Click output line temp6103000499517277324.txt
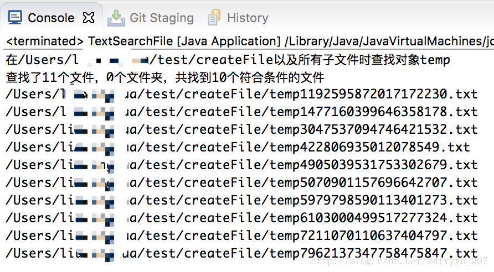 (241, 218)
